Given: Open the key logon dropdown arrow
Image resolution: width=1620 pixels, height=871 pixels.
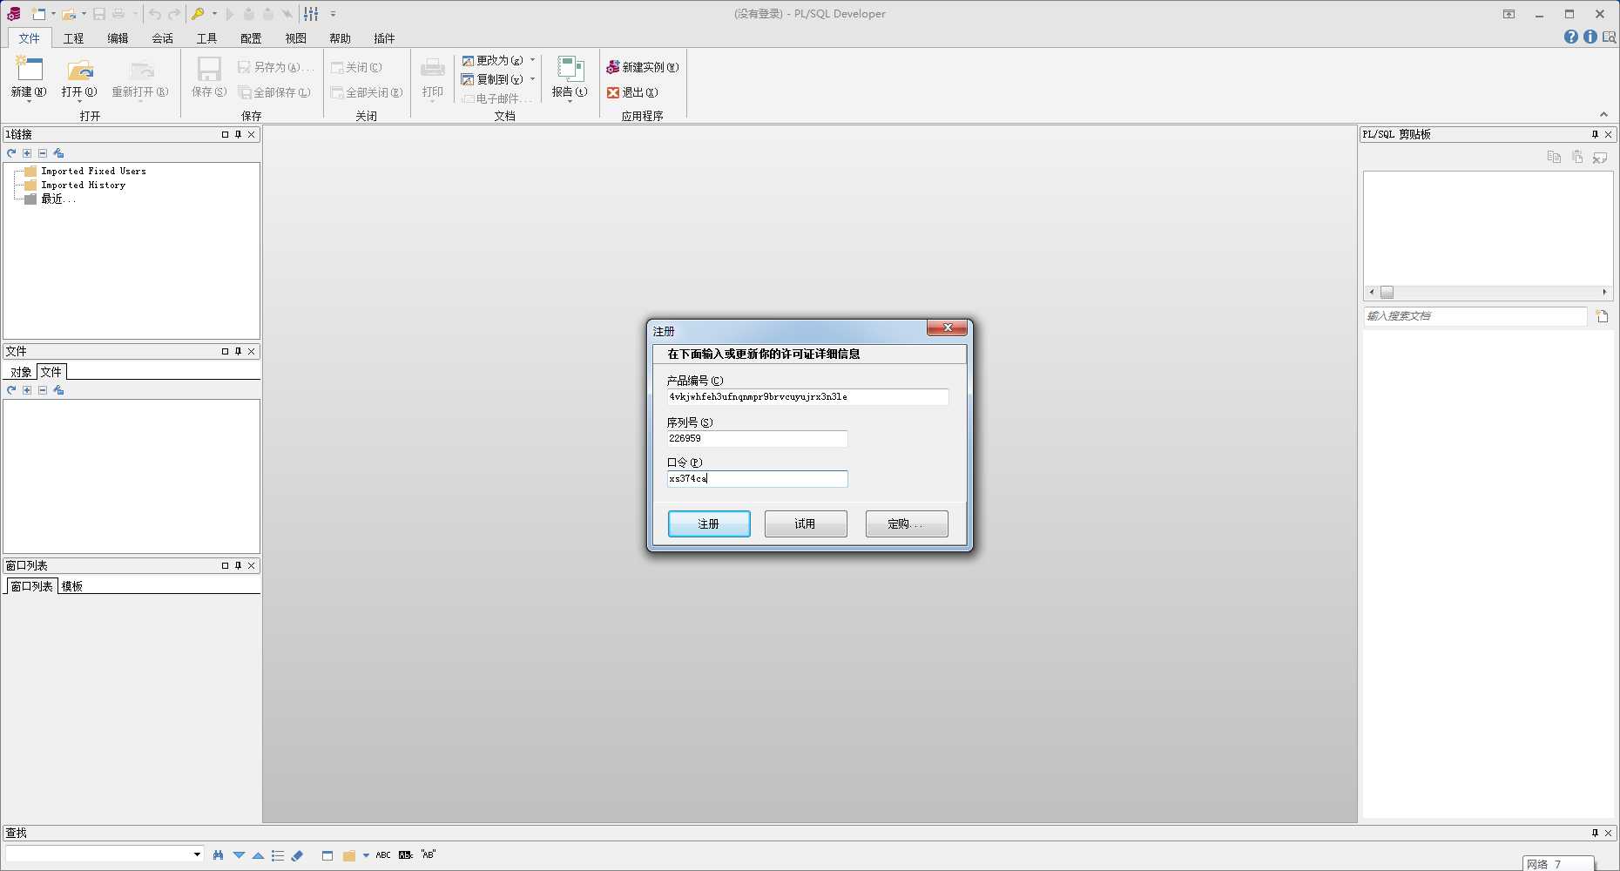Looking at the screenshot, I should click(x=214, y=14).
